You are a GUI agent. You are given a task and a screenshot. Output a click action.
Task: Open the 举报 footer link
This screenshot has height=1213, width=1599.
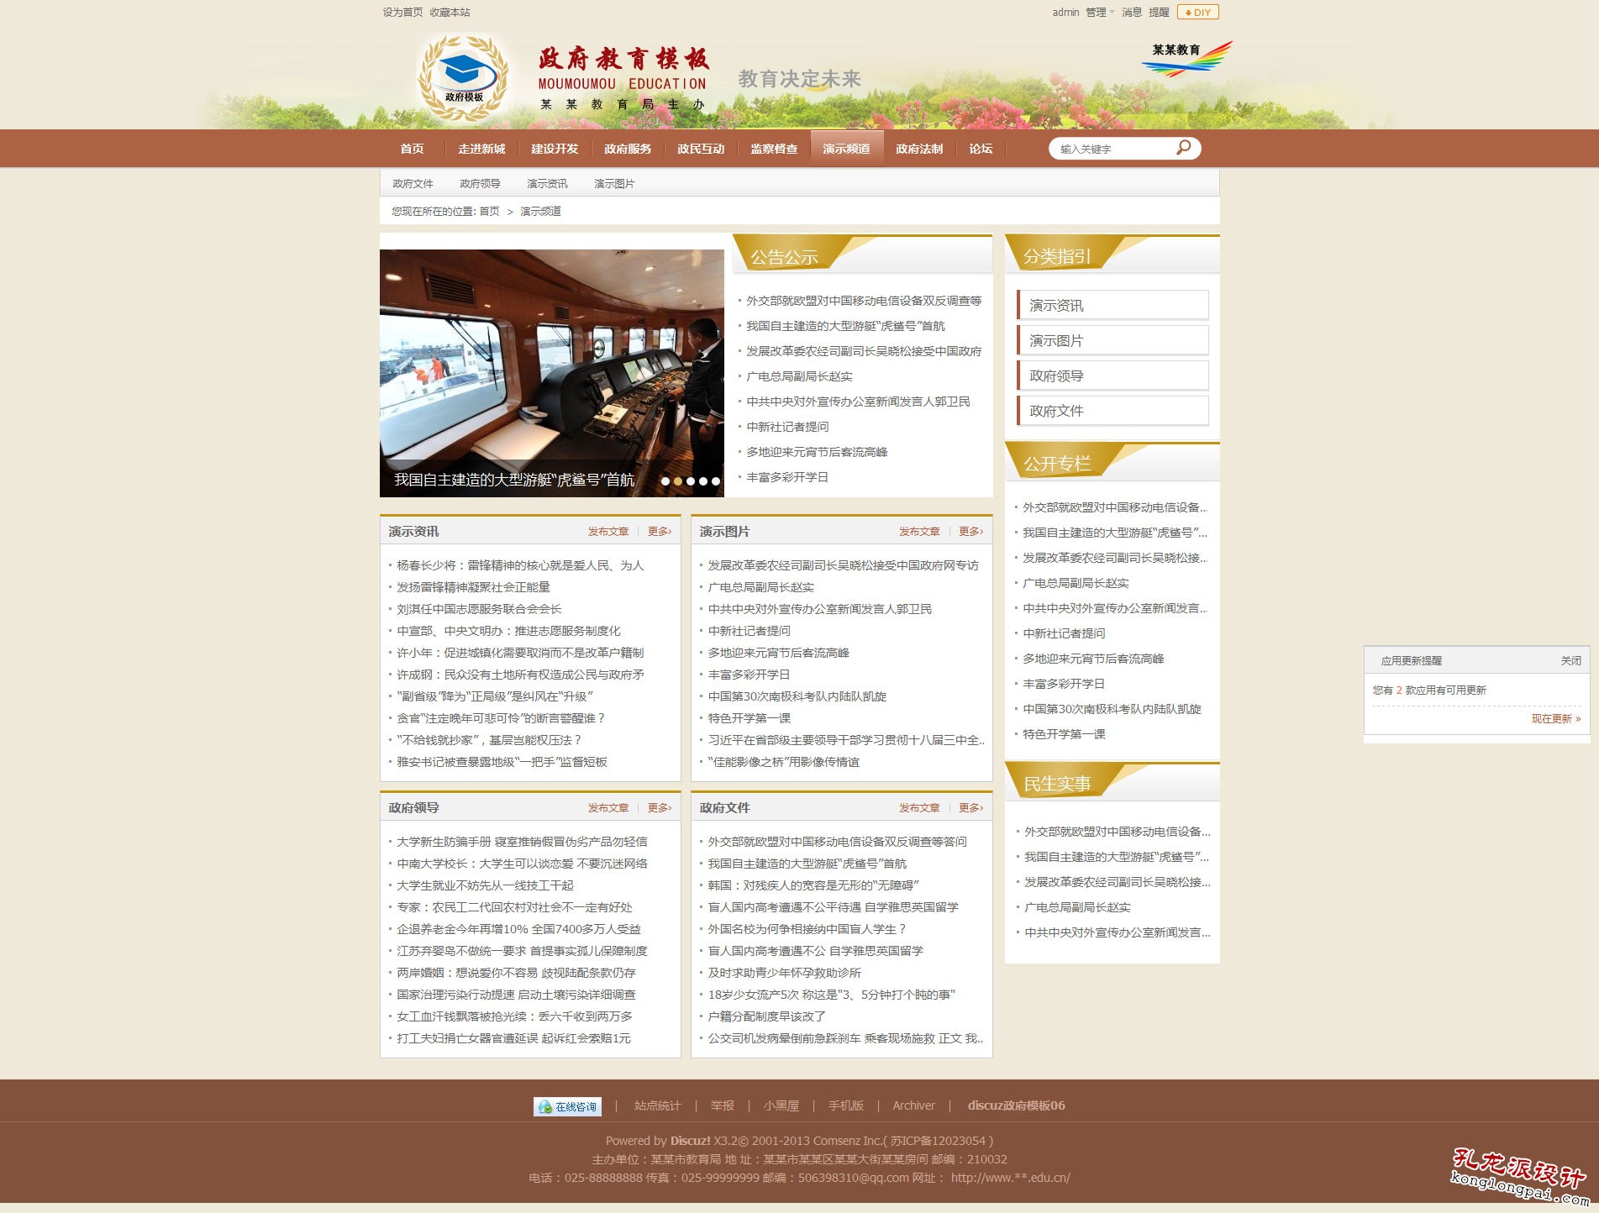click(723, 1105)
